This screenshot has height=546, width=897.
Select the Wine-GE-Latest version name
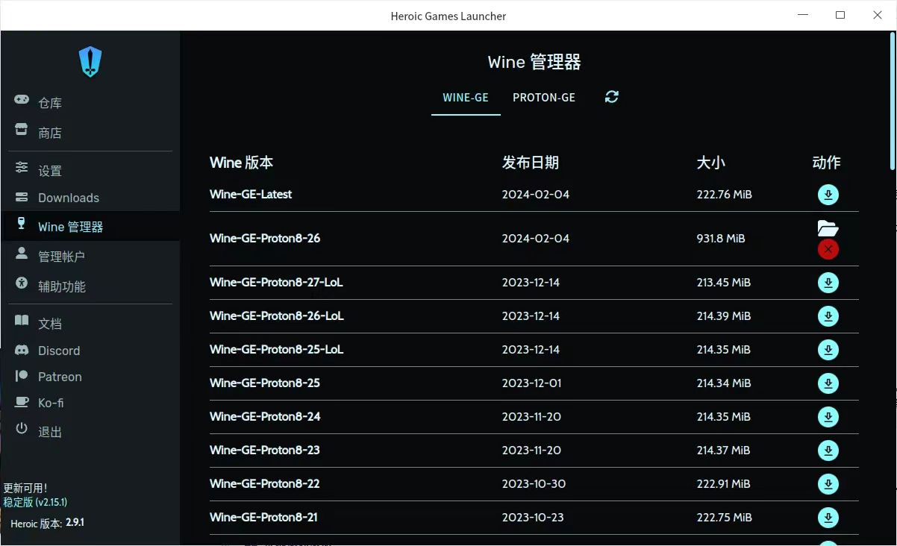(251, 195)
